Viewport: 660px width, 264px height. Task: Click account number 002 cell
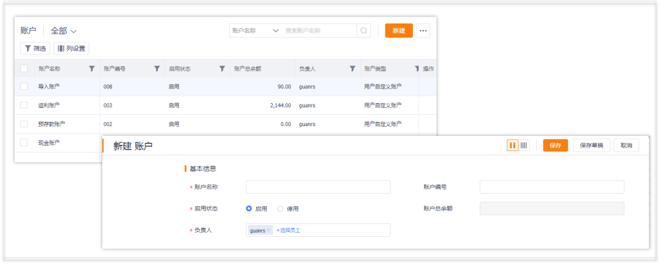coord(108,124)
